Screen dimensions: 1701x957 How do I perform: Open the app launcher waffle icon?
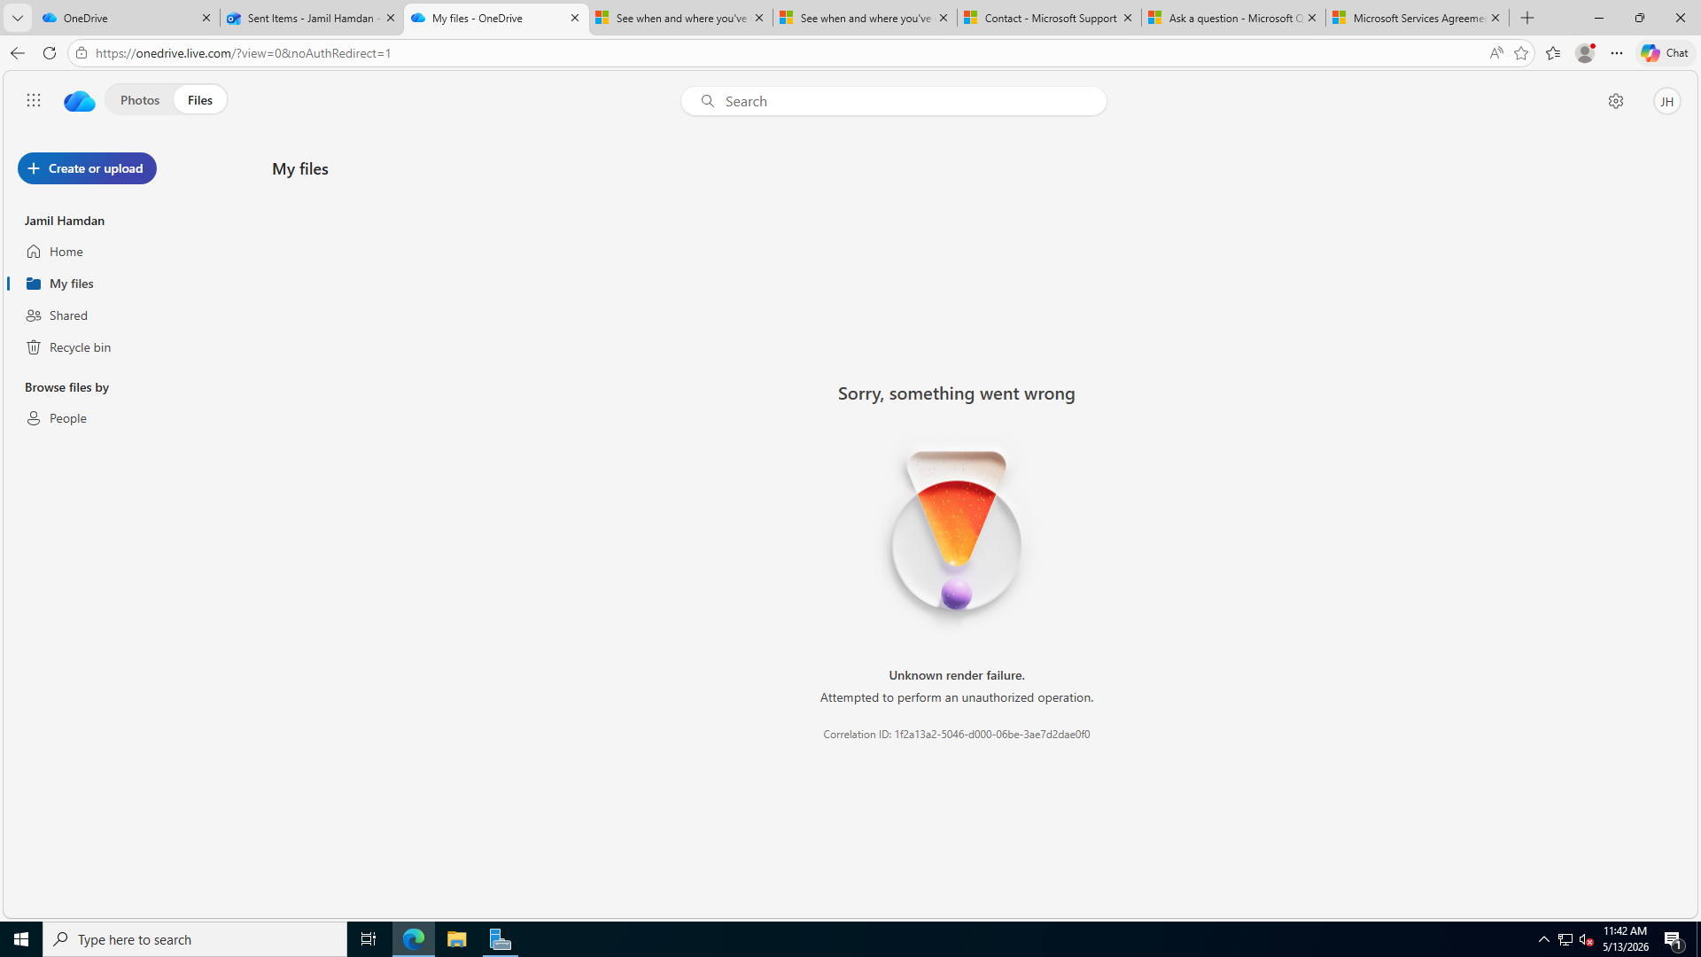[x=34, y=101]
